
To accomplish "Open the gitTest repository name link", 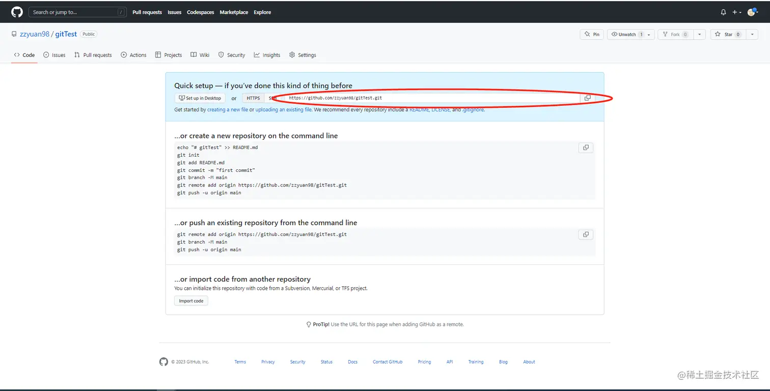I will [x=66, y=34].
